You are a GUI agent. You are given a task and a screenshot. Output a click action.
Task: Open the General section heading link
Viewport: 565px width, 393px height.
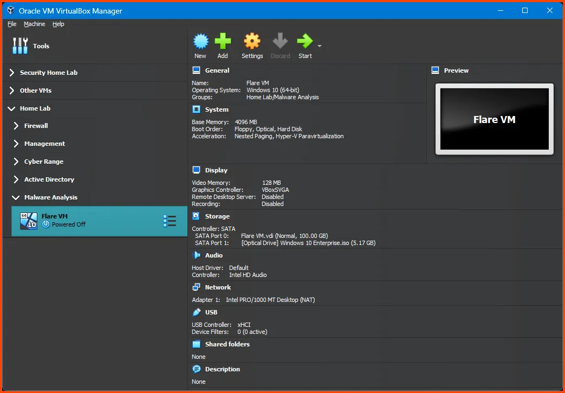pos(217,70)
